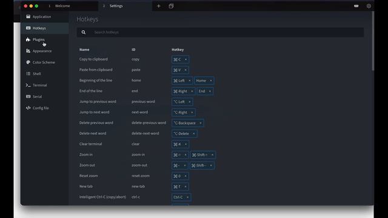Image resolution: width=388 pixels, height=218 pixels.
Task: Click into the Search hotkeys field
Action: click(x=228, y=32)
